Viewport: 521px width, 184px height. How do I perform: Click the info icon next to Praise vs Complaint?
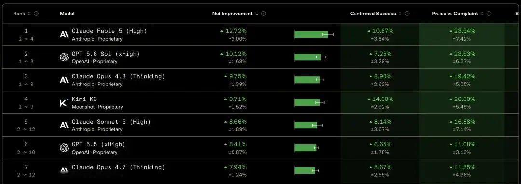tap(489, 14)
